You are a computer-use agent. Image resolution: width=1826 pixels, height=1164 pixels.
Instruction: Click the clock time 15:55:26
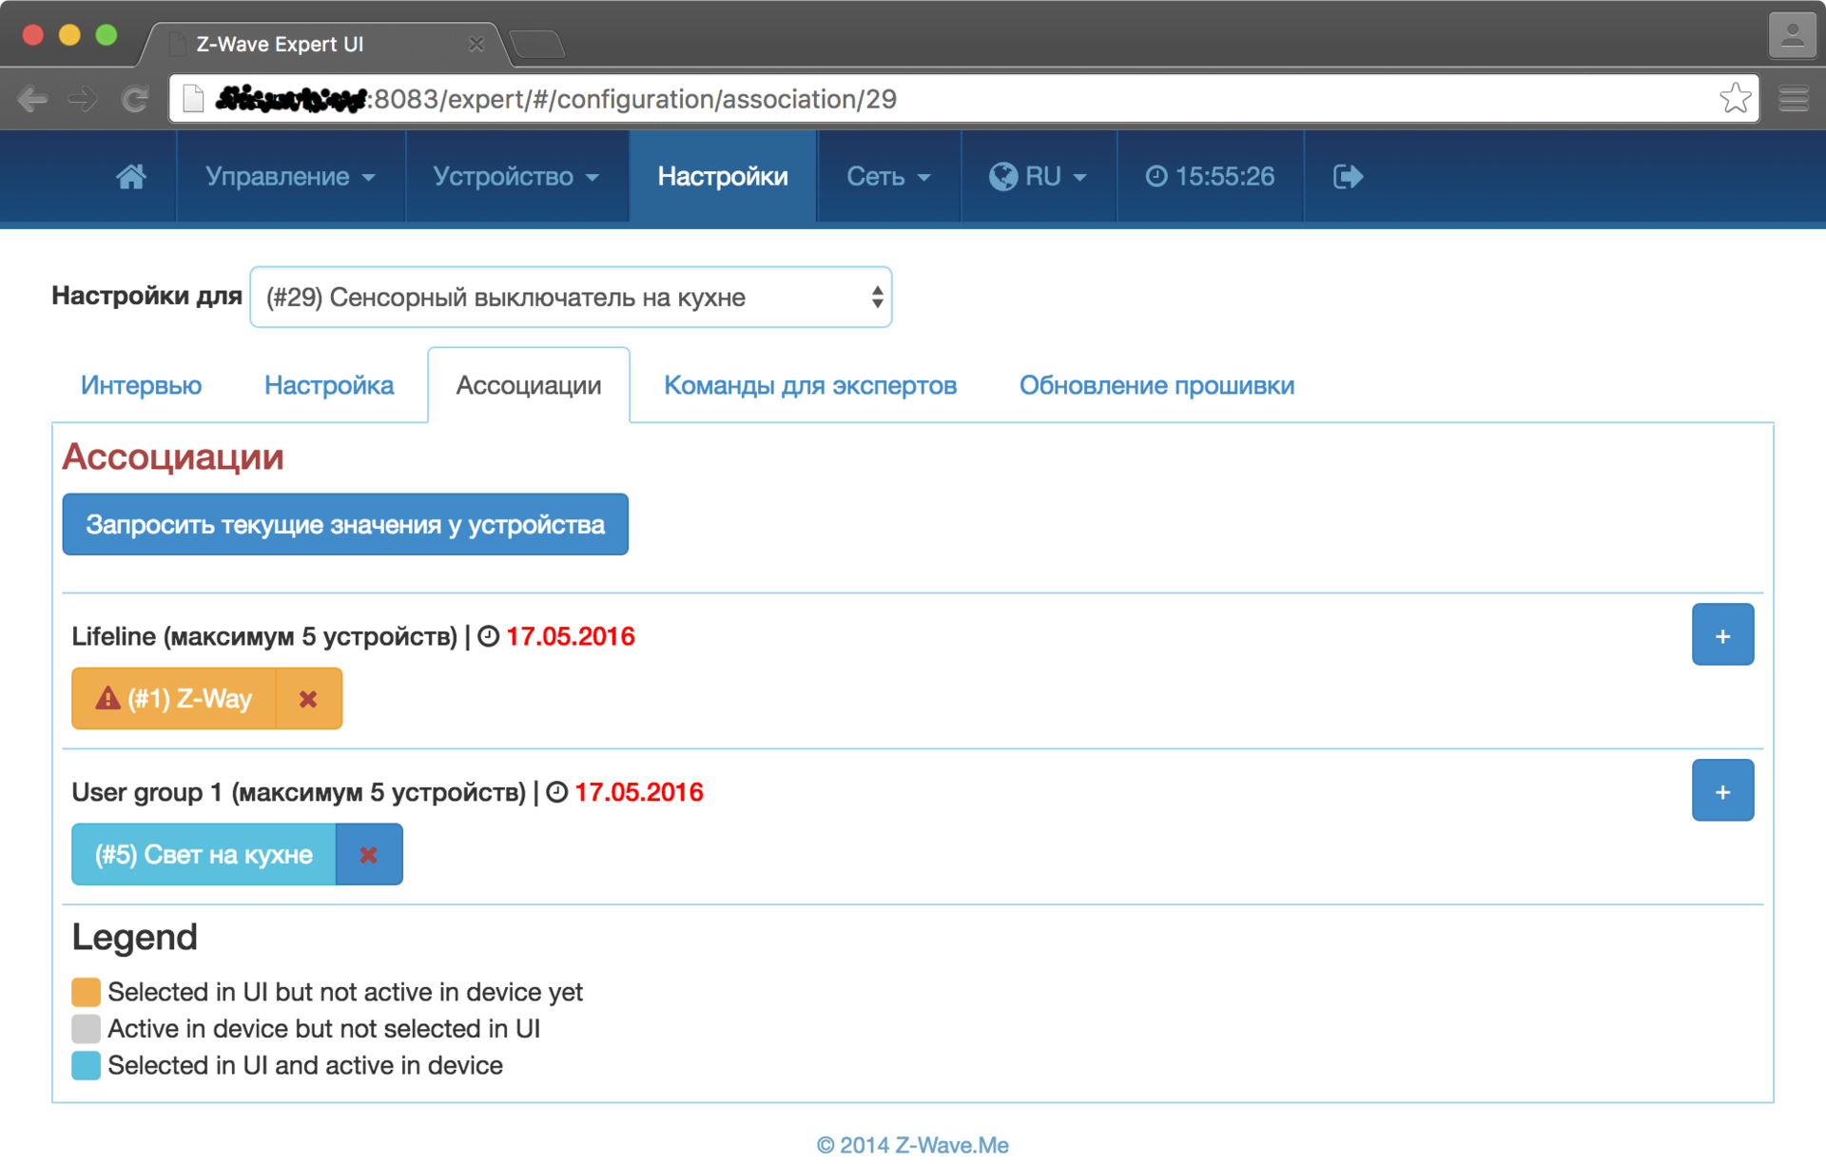pos(1210,177)
